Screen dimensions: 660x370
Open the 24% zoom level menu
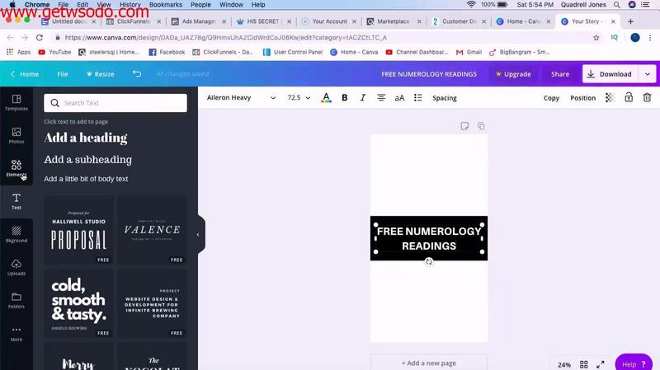click(564, 364)
